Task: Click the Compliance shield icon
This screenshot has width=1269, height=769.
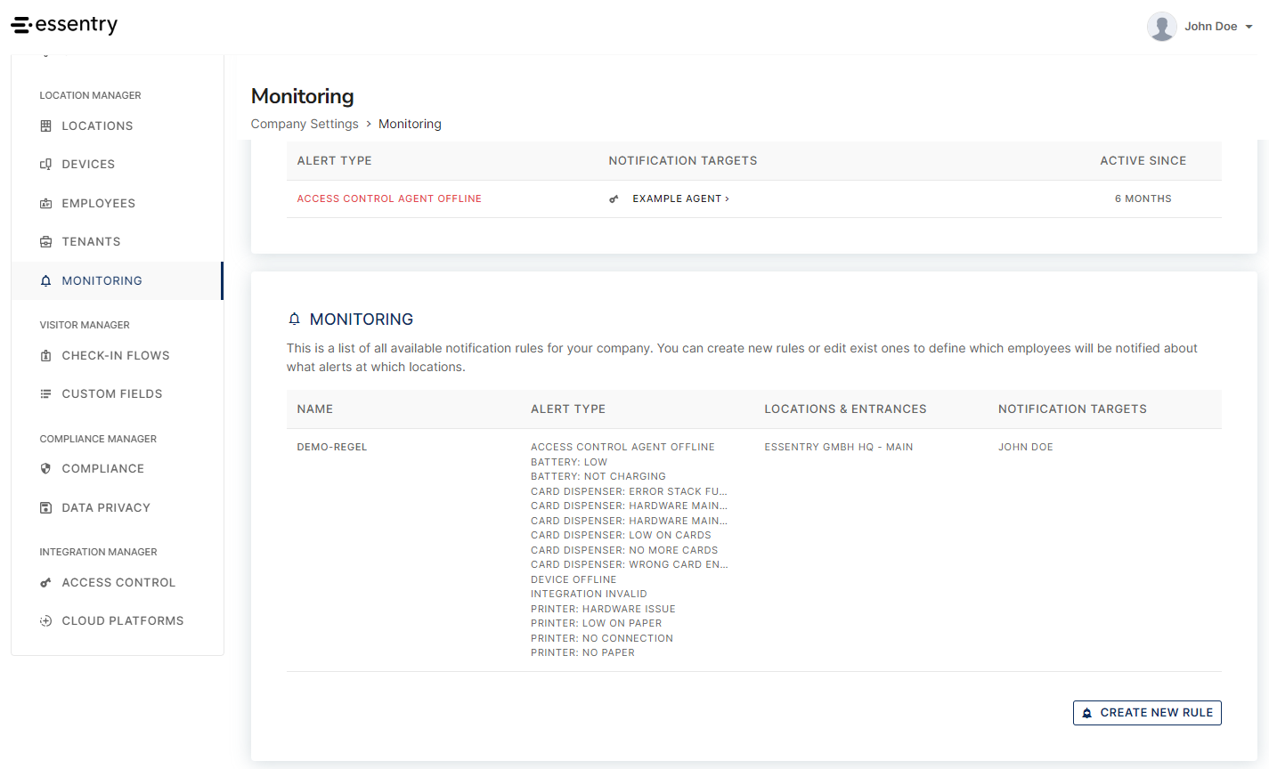Action: (46, 469)
